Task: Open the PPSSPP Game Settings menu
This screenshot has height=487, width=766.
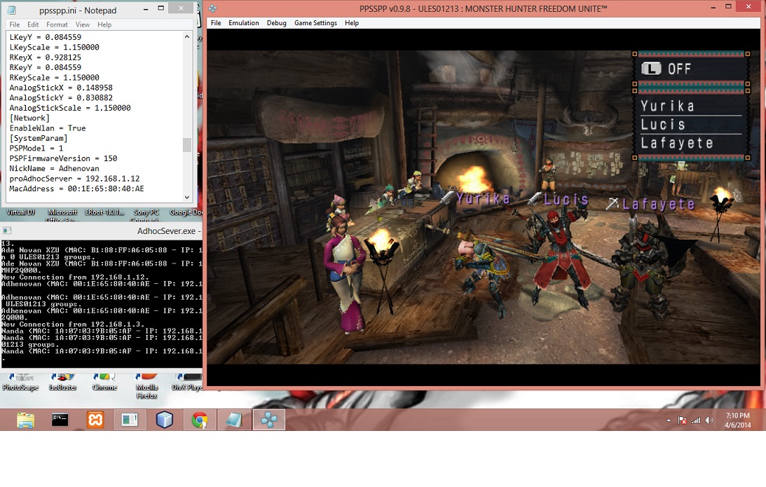Action: (315, 23)
